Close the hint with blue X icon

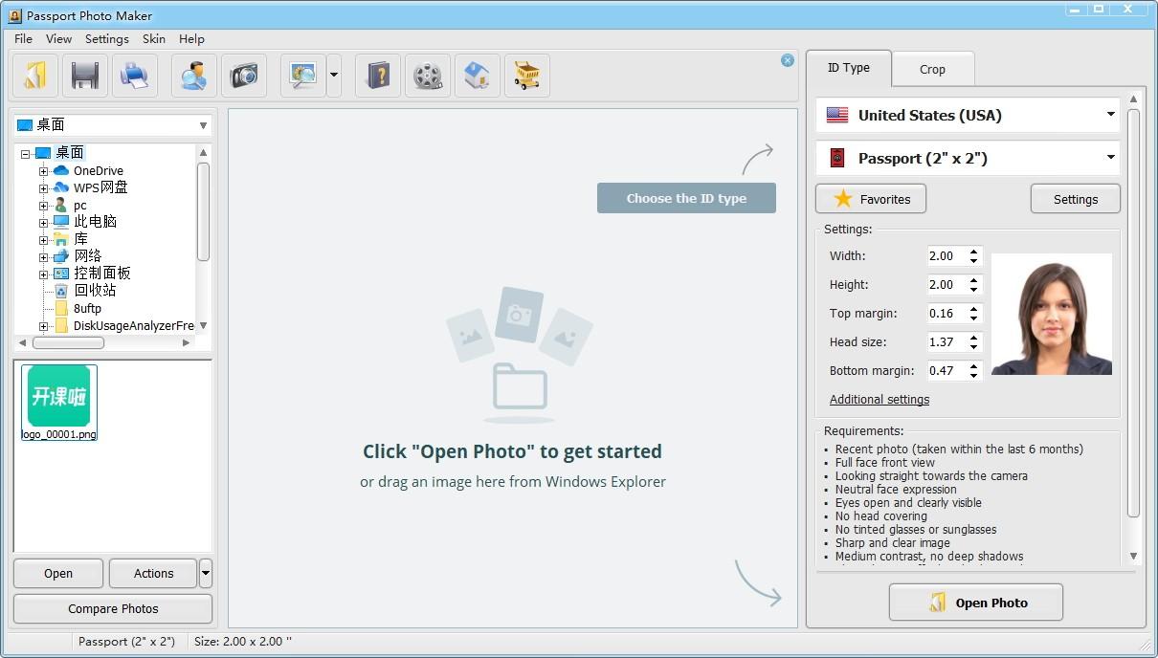[x=788, y=60]
